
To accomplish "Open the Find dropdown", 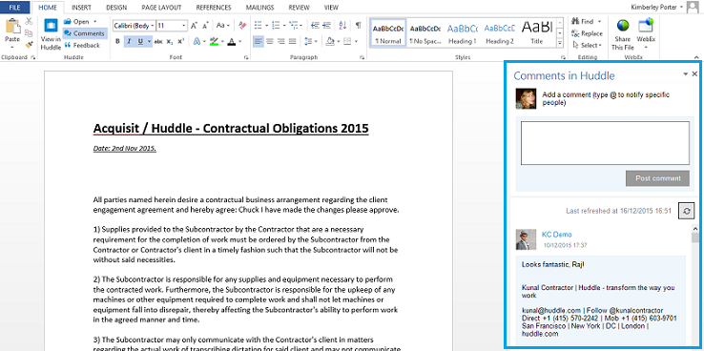I will 599,22.
